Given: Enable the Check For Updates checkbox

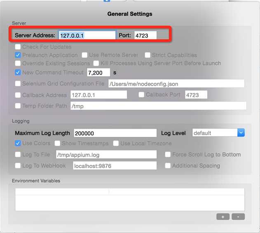Looking at the screenshot, I should tap(18, 47).
